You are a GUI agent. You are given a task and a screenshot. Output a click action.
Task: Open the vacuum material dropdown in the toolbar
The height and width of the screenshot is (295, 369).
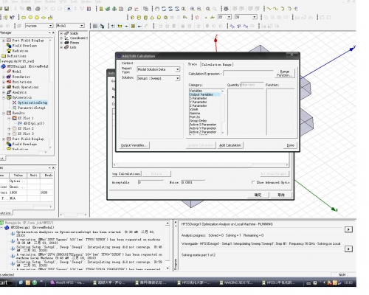(39, 26)
